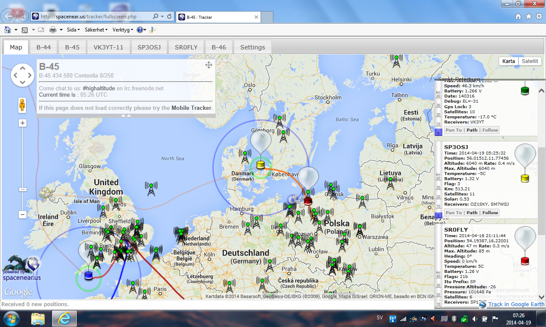Viewport: 546px width, 327px height.
Task: Open the dropdown arrow next to the Help icon
Action: [145, 30]
